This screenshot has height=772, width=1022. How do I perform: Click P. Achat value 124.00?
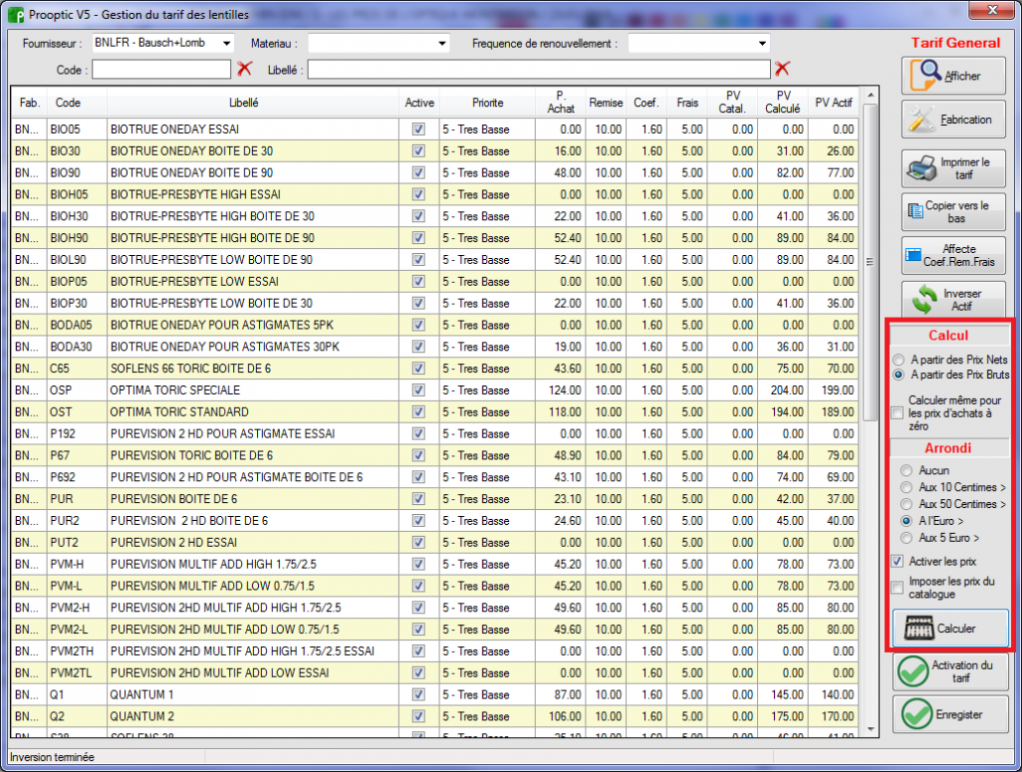(560, 390)
